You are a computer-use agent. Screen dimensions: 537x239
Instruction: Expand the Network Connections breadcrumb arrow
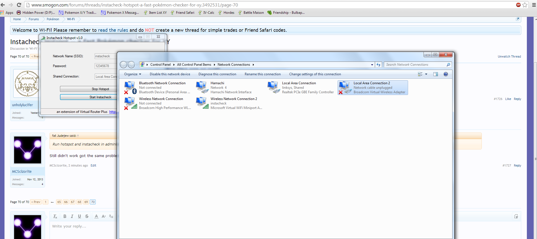tap(253, 65)
